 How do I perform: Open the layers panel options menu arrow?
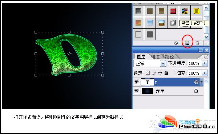point(206,57)
